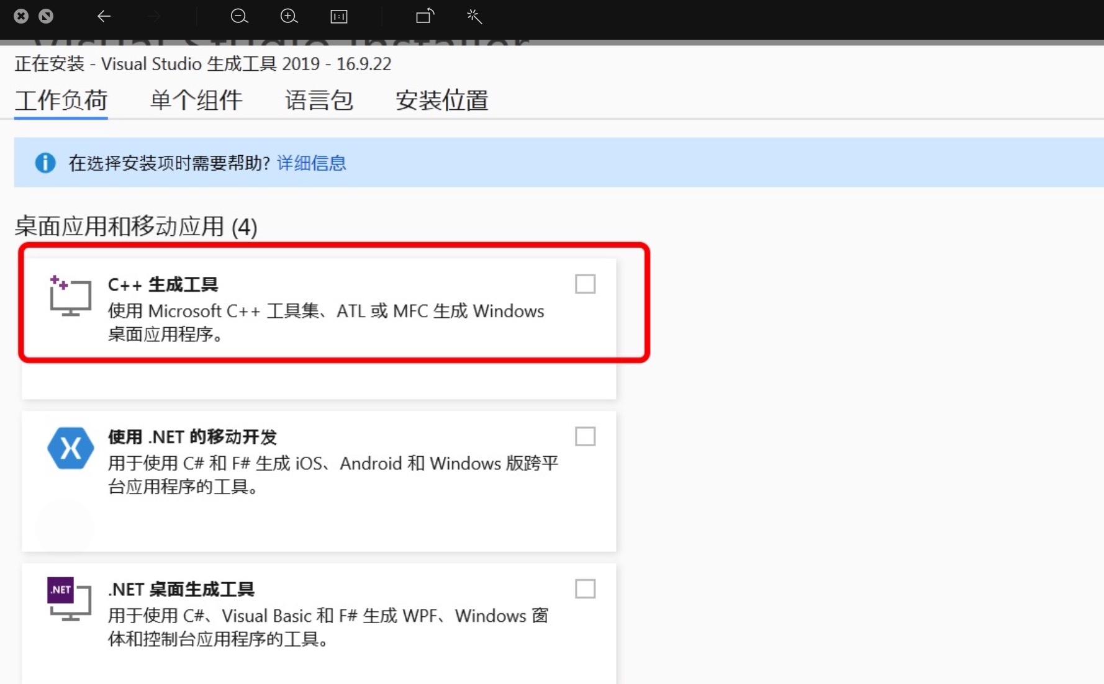Check the C++ 生成工具 checkbox
Screen dimensions: 1104x684
pyautogui.click(x=585, y=284)
